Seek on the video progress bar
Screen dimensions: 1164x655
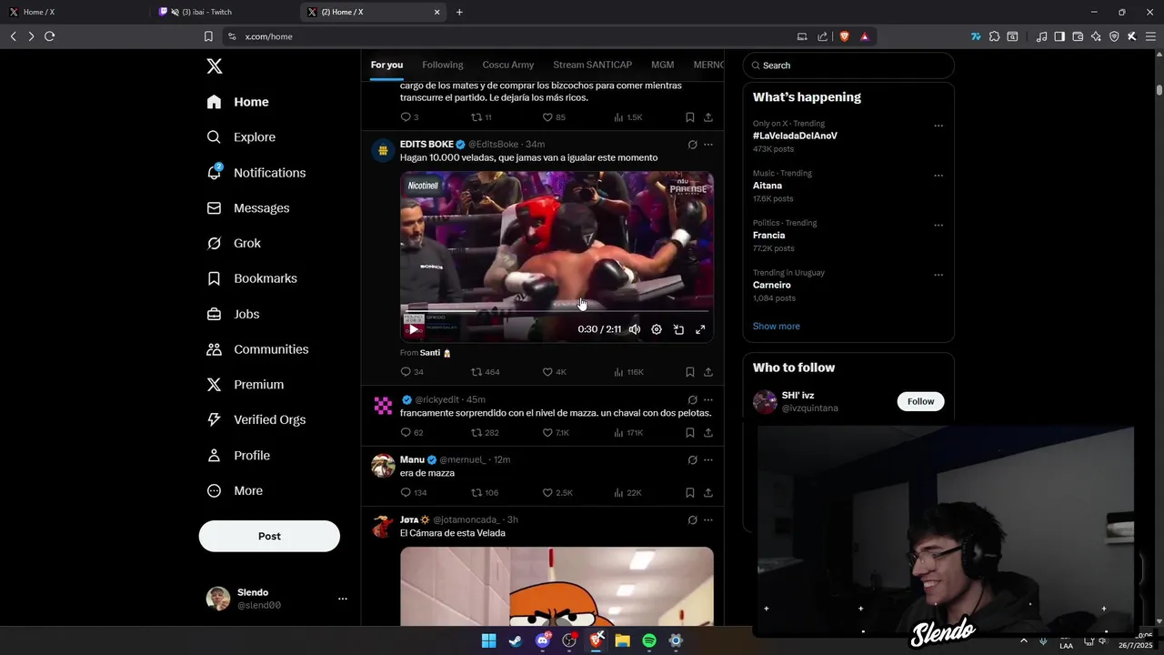[x=557, y=311]
